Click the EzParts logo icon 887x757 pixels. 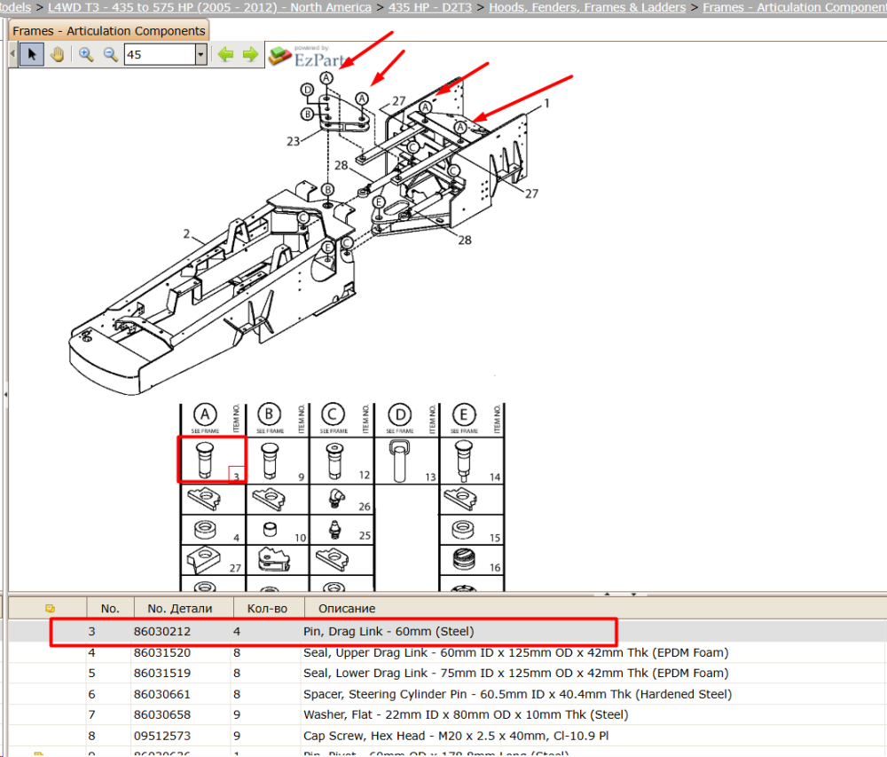280,55
